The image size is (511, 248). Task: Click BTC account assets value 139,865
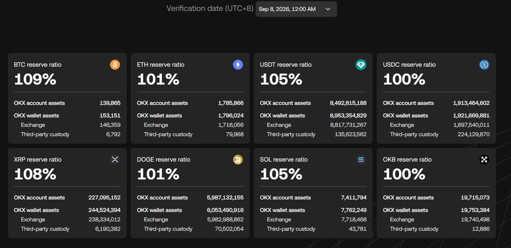pyautogui.click(x=110, y=103)
